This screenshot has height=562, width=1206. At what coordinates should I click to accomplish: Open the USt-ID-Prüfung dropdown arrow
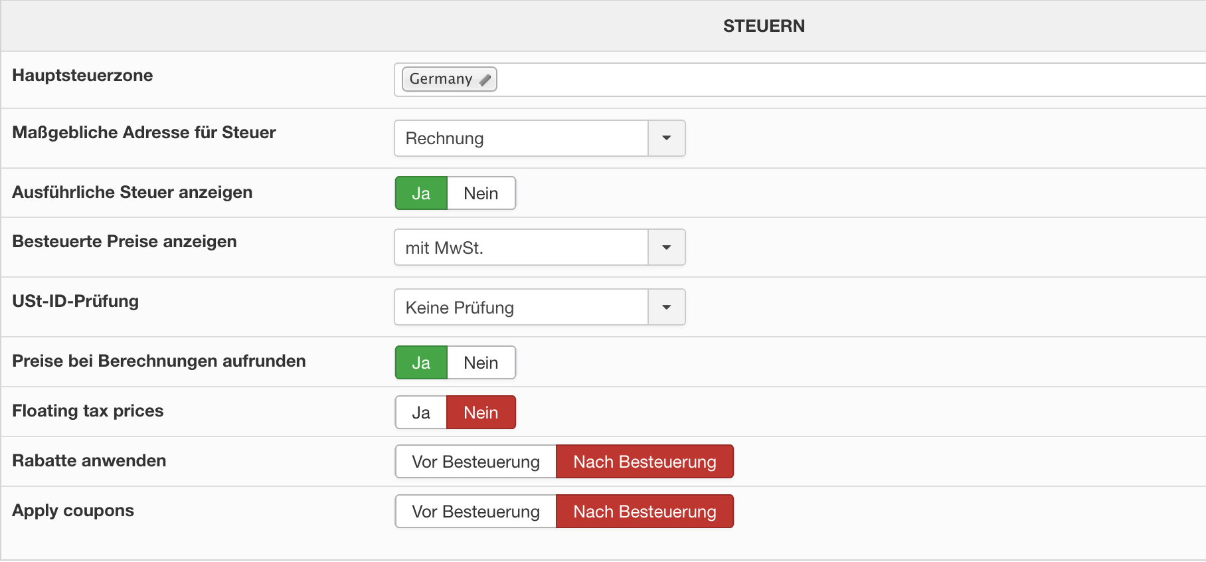(666, 307)
